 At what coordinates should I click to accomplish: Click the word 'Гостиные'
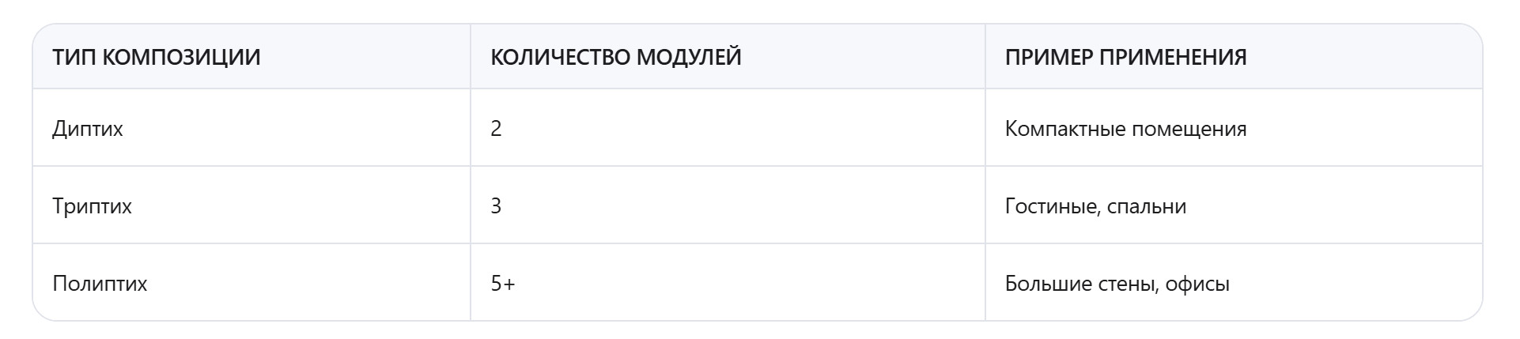point(1050,206)
